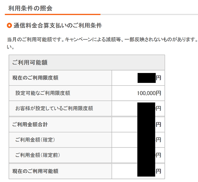Image resolution: width=198 pixels, height=182 pixels.
Task: Click the 円 in the ご利用金額合計 row
Action: pyautogui.click(x=158, y=125)
